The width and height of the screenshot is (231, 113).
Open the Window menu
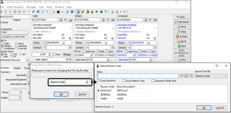(59, 7)
